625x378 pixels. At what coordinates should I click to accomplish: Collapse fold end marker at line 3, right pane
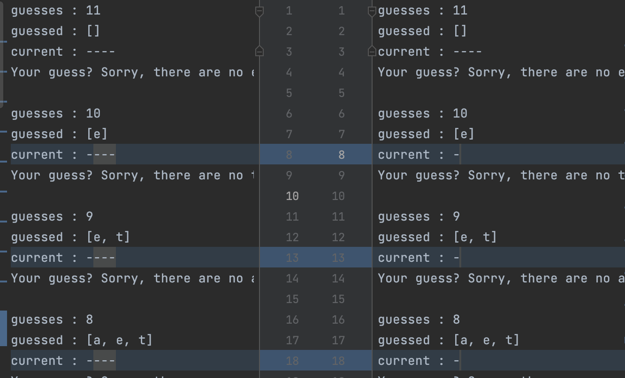coord(372,51)
